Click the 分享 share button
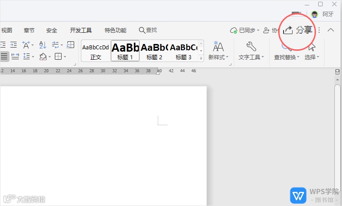This screenshot has height=206, width=342. pyautogui.click(x=298, y=30)
